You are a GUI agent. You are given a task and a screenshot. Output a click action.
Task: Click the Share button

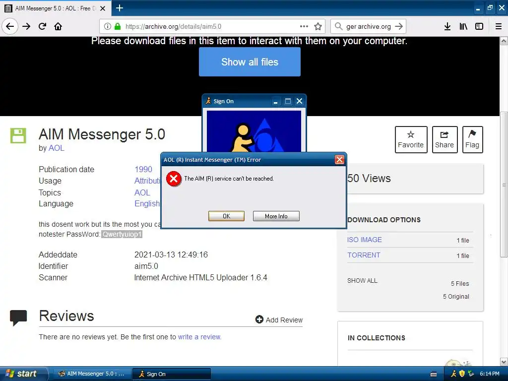pos(444,139)
